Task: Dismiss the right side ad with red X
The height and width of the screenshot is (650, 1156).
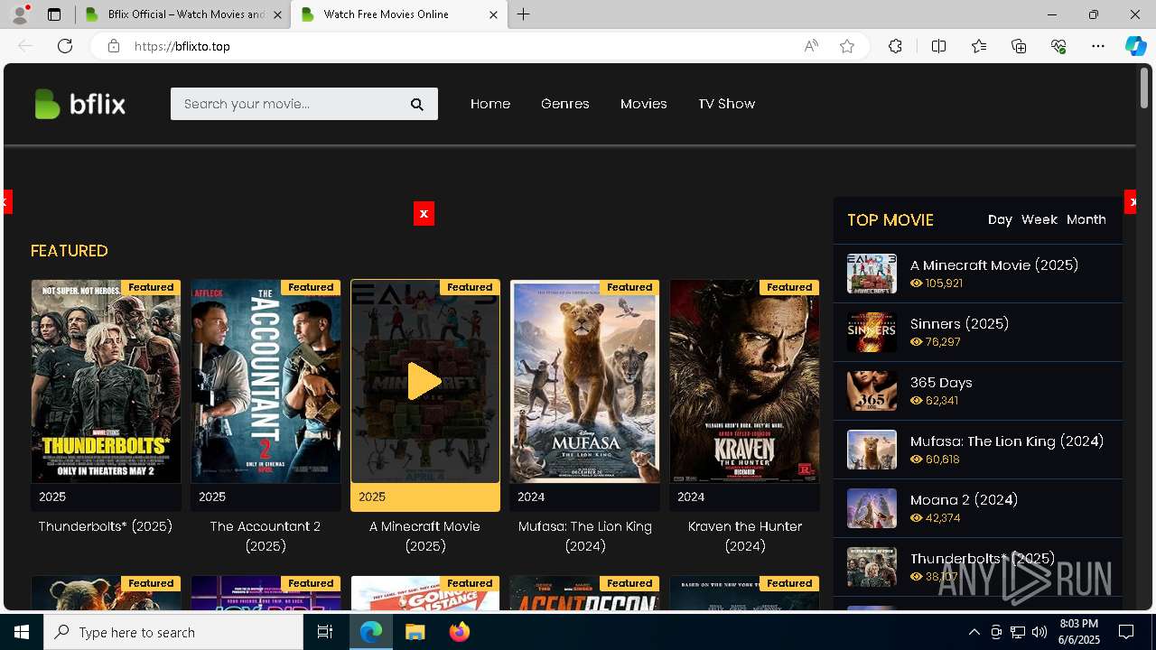Action: tap(1130, 202)
